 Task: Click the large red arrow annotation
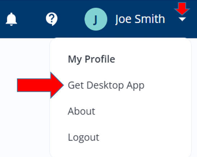click(x=40, y=85)
